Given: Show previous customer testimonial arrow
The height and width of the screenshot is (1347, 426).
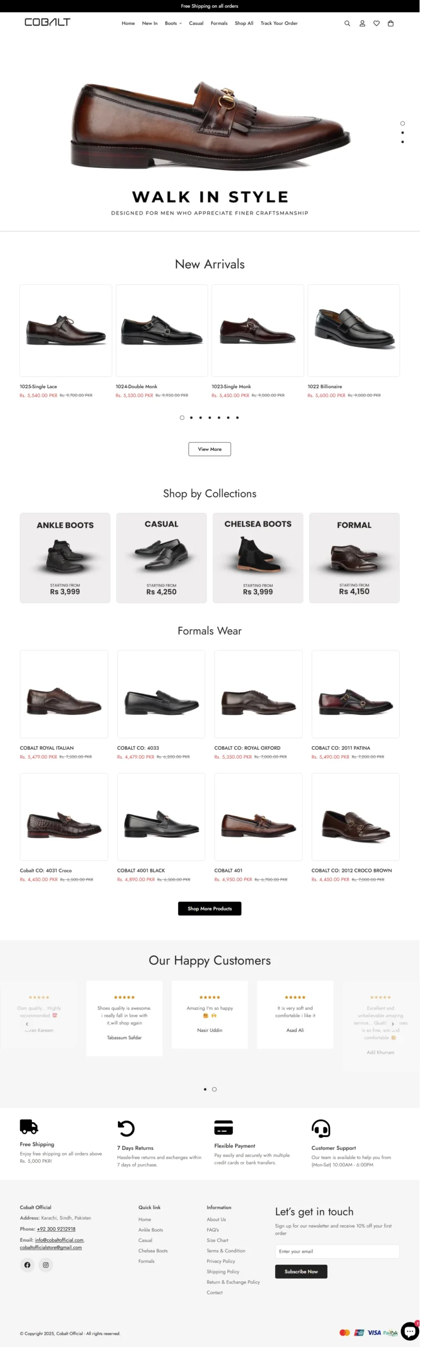Looking at the screenshot, I should click(27, 1024).
